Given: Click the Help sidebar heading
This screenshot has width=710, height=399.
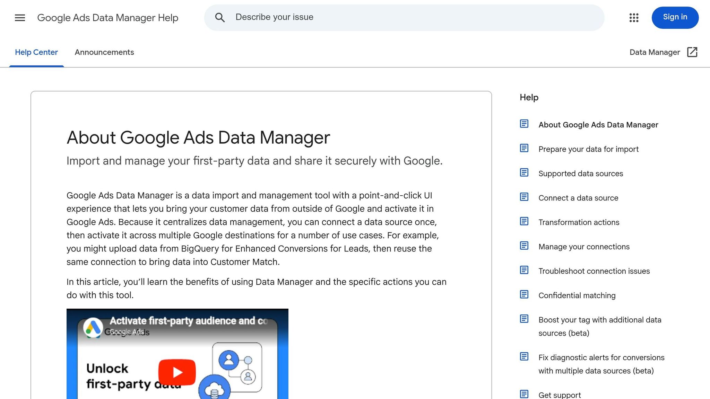Looking at the screenshot, I should click(529, 98).
